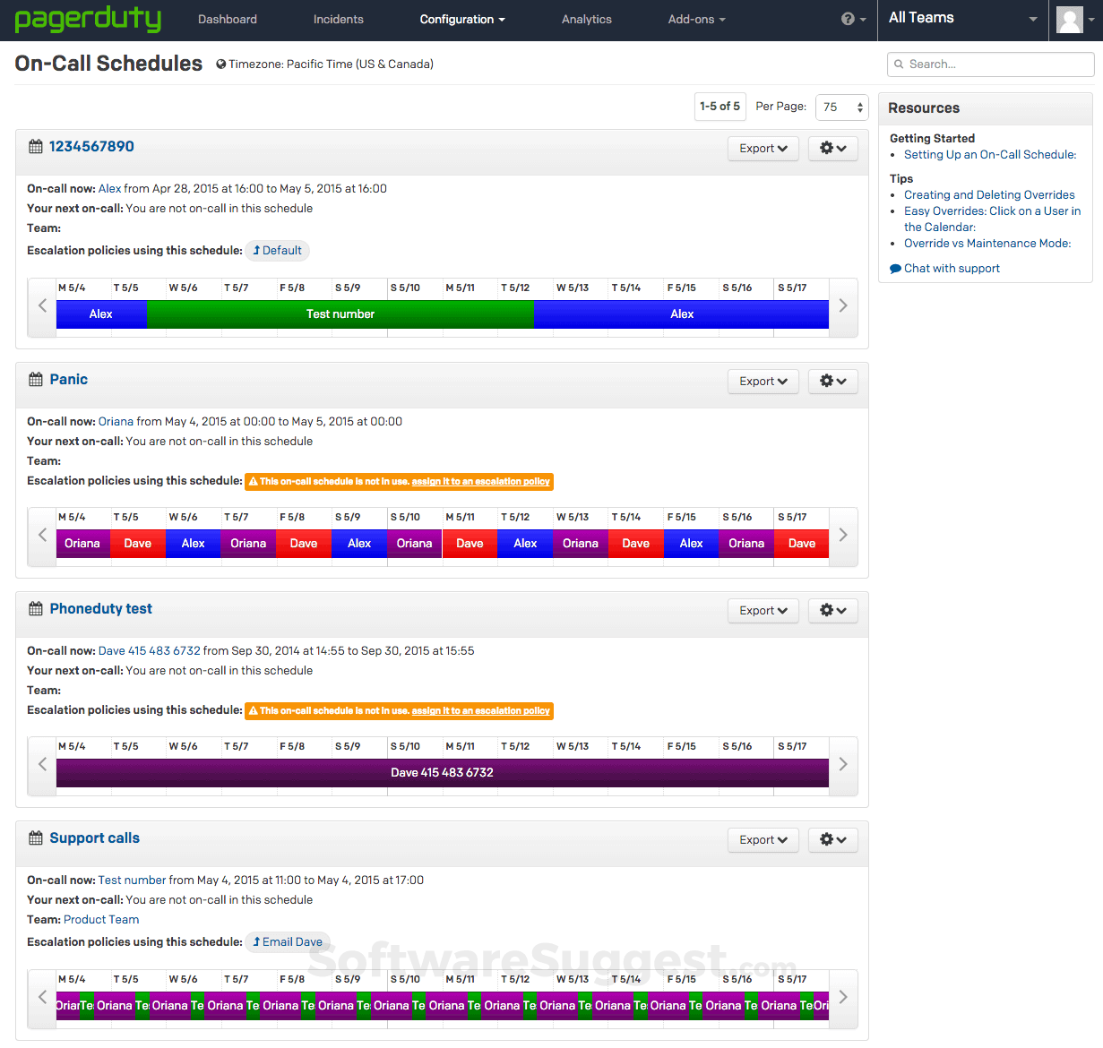Screen dimensions: 1103x1048
Task: Open the Analytics section
Action: pyautogui.click(x=586, y=19)
